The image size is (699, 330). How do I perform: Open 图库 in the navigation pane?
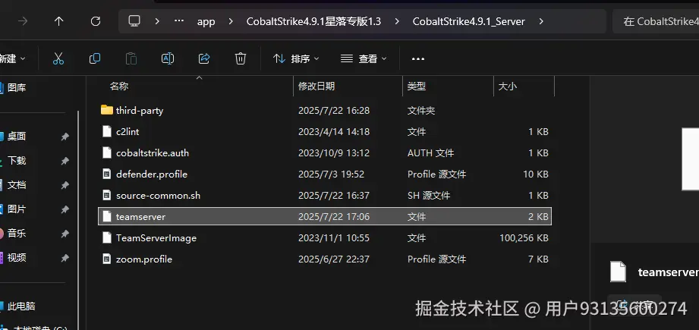click(17, 88)
